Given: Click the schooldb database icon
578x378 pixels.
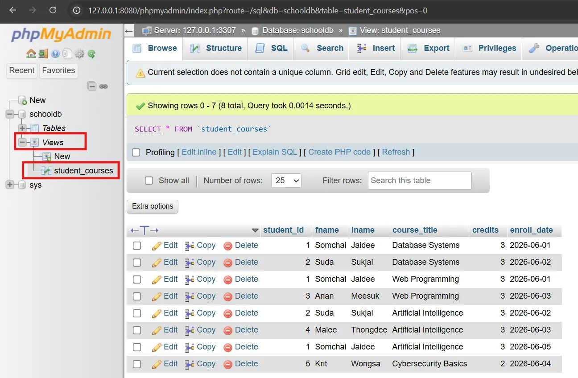Looking at the screenshot, I should 22,114.
